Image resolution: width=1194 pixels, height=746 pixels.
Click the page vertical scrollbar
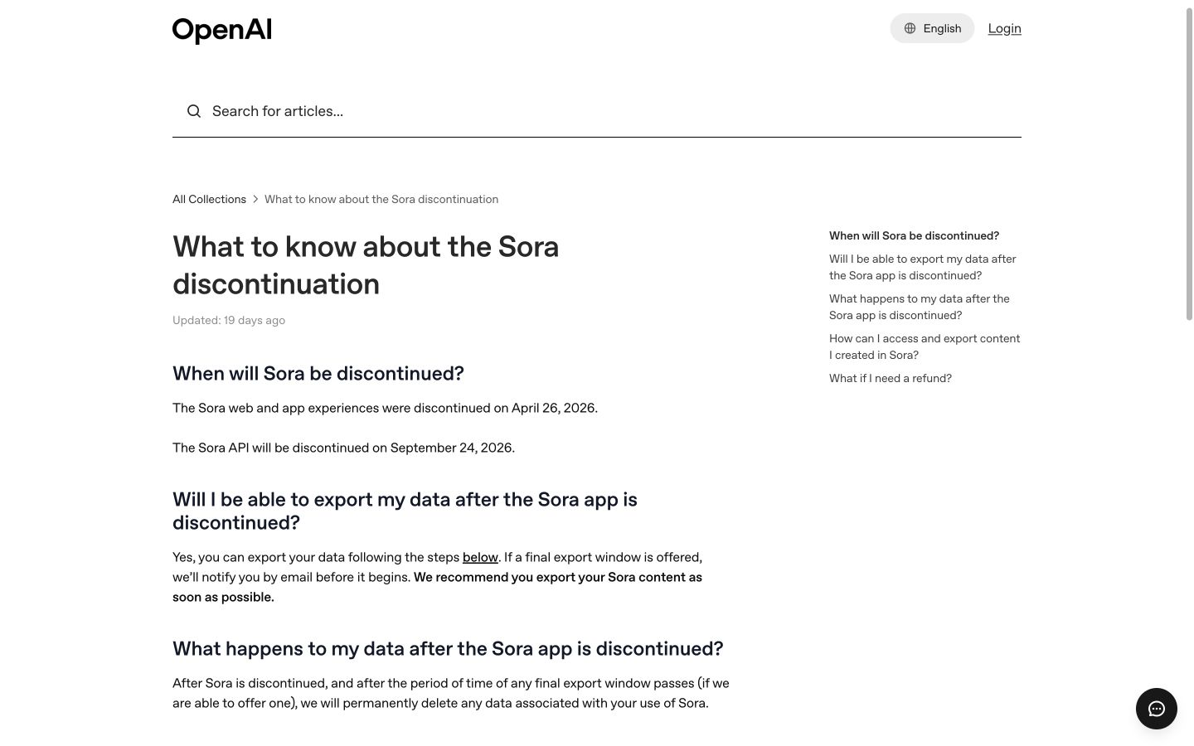pyautogui.click(x=1189, y=166)
